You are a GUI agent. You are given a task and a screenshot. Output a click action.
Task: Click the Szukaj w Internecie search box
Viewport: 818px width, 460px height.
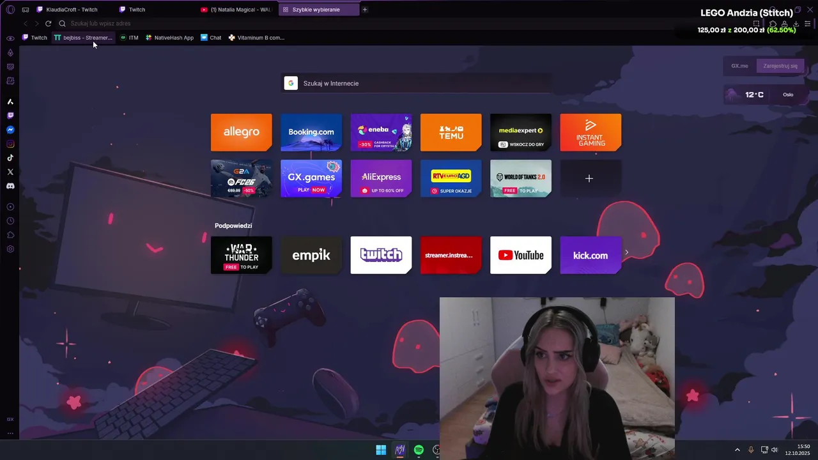(417, 83)
